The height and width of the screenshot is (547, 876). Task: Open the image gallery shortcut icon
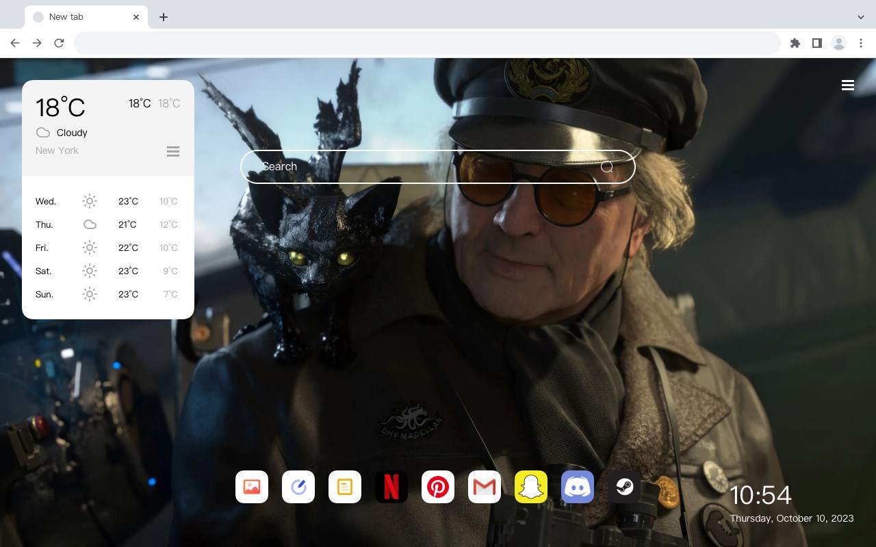[252, 487]
